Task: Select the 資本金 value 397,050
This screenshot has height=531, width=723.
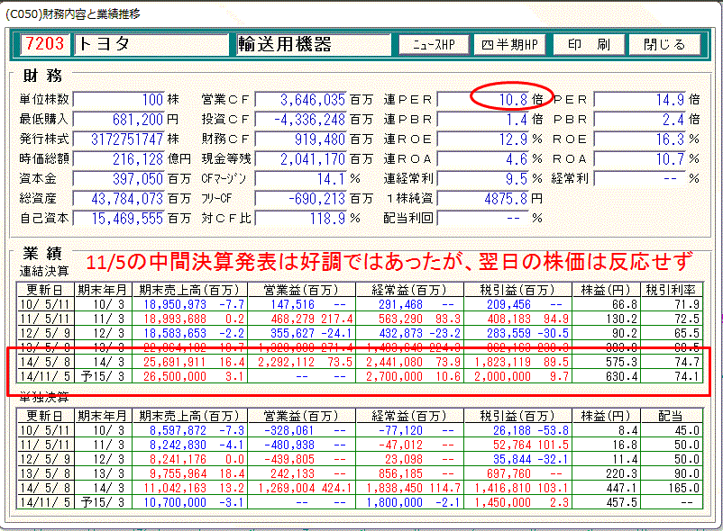Action: point(119,178)
